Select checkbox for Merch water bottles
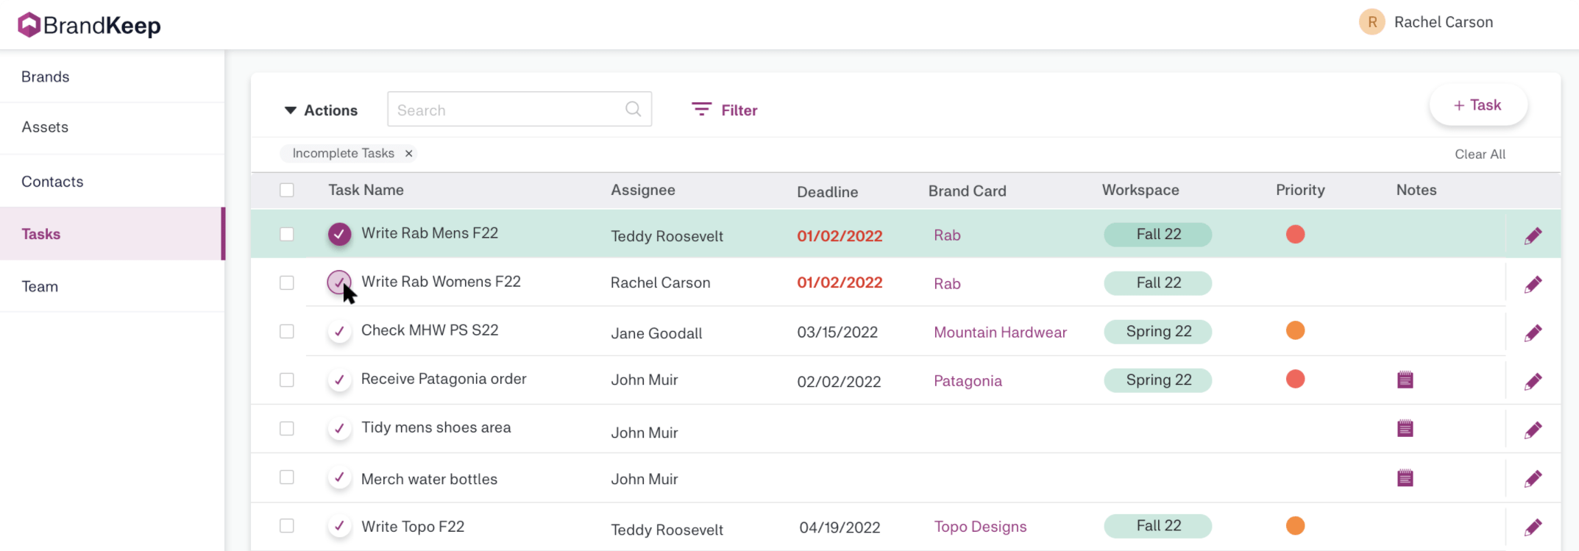Viewport: 1579px width, 551px height. [287, 477]
